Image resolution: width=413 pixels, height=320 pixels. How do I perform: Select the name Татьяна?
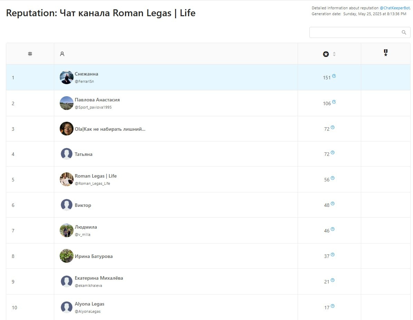click(x=84, y=154)
